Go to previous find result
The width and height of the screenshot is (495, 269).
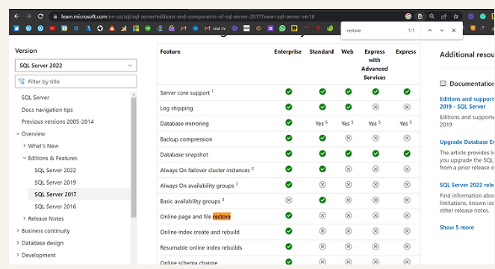[x=429, y=31]
